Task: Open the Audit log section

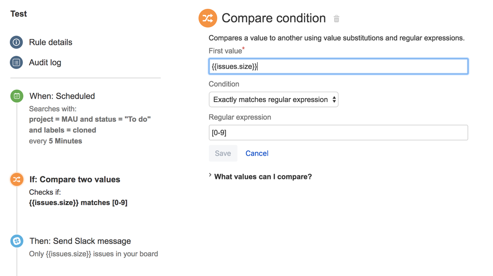Action: (x=45, y=63)
